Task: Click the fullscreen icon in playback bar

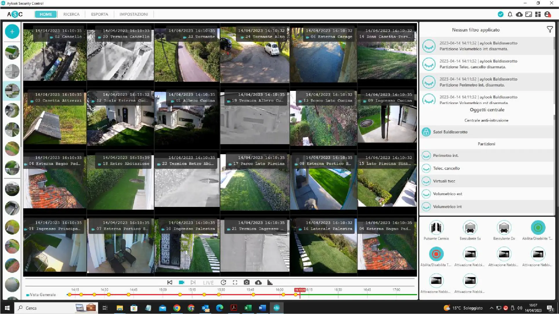Action: (235, 282)
